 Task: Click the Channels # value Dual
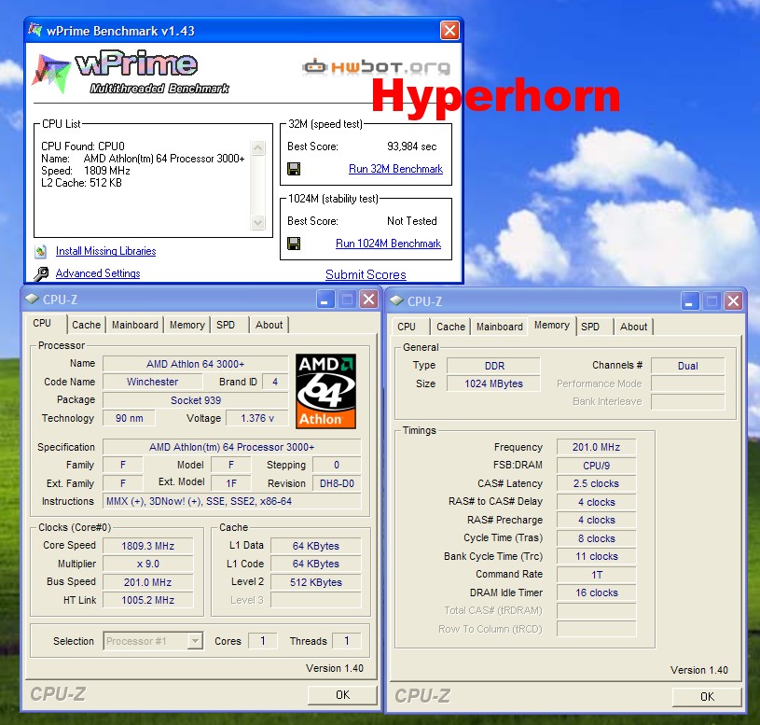pos(688,366)
